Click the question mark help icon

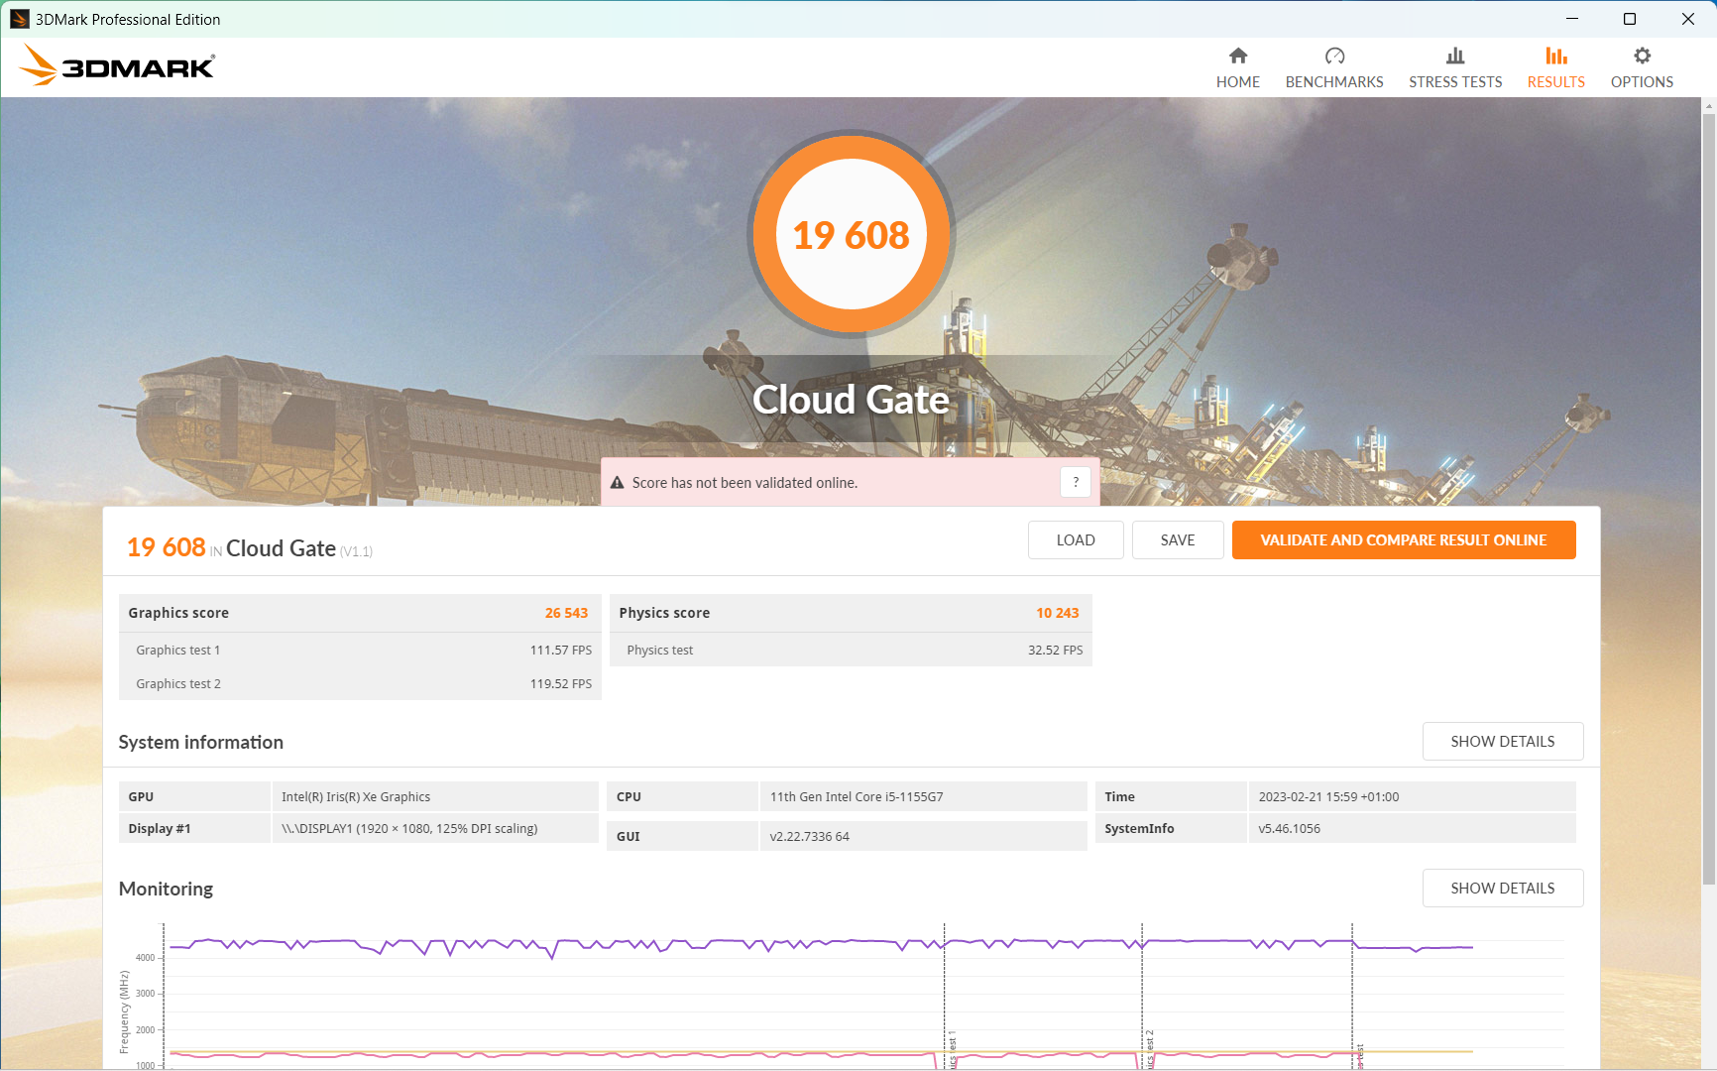click(1076, 483)
